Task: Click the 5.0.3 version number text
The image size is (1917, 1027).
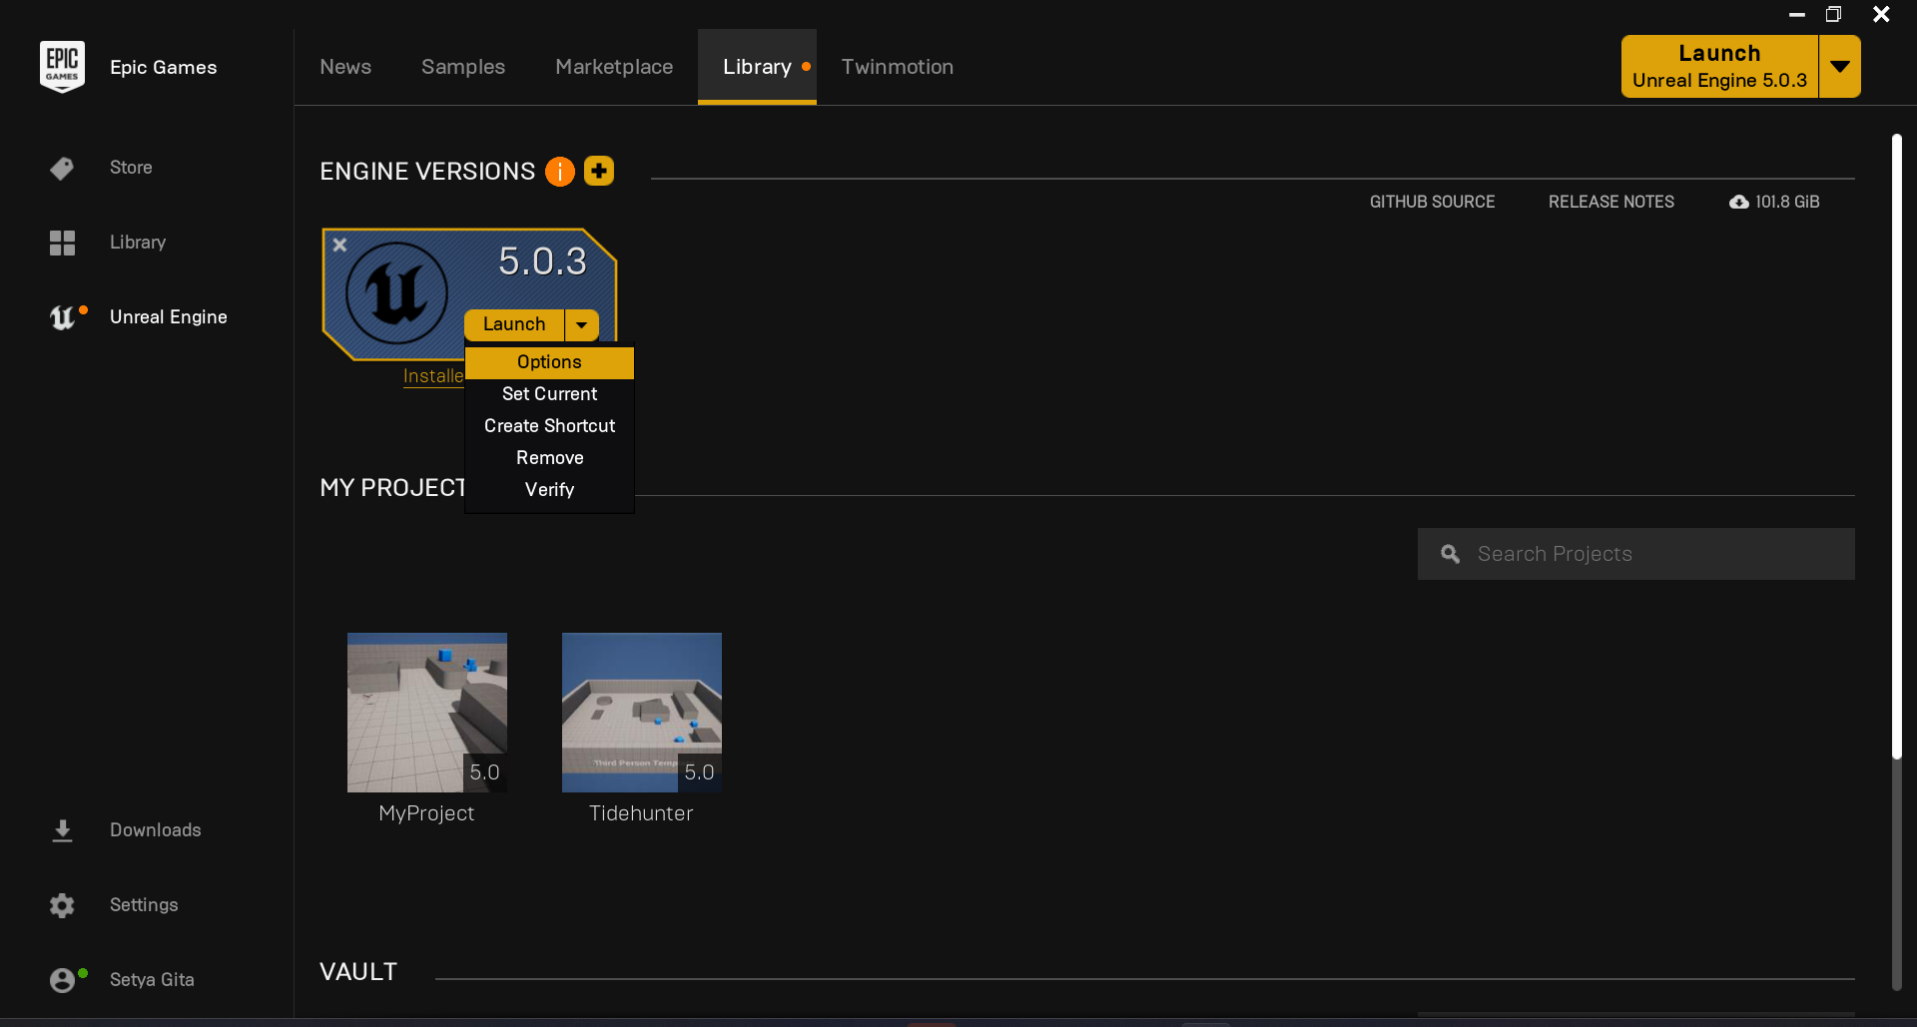Action: pos(542,261)
